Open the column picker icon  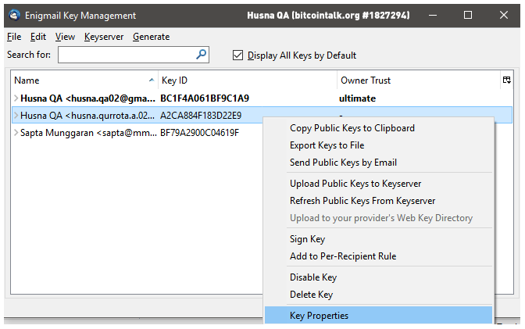click(506, 80)
